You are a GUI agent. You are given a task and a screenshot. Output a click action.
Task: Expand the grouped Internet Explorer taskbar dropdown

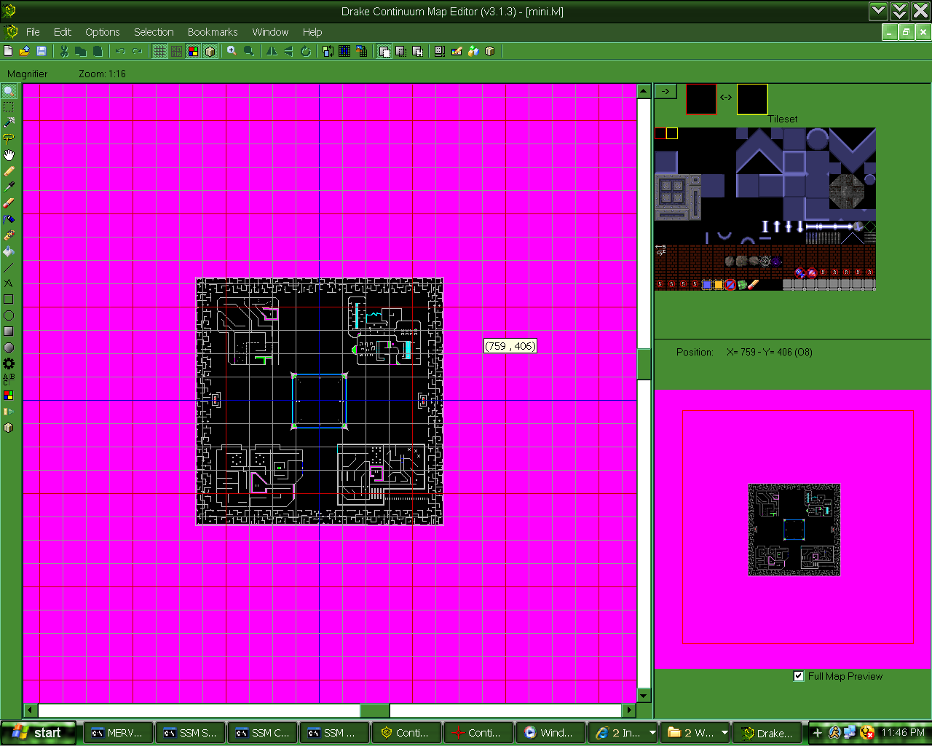[x=652, y=733]
